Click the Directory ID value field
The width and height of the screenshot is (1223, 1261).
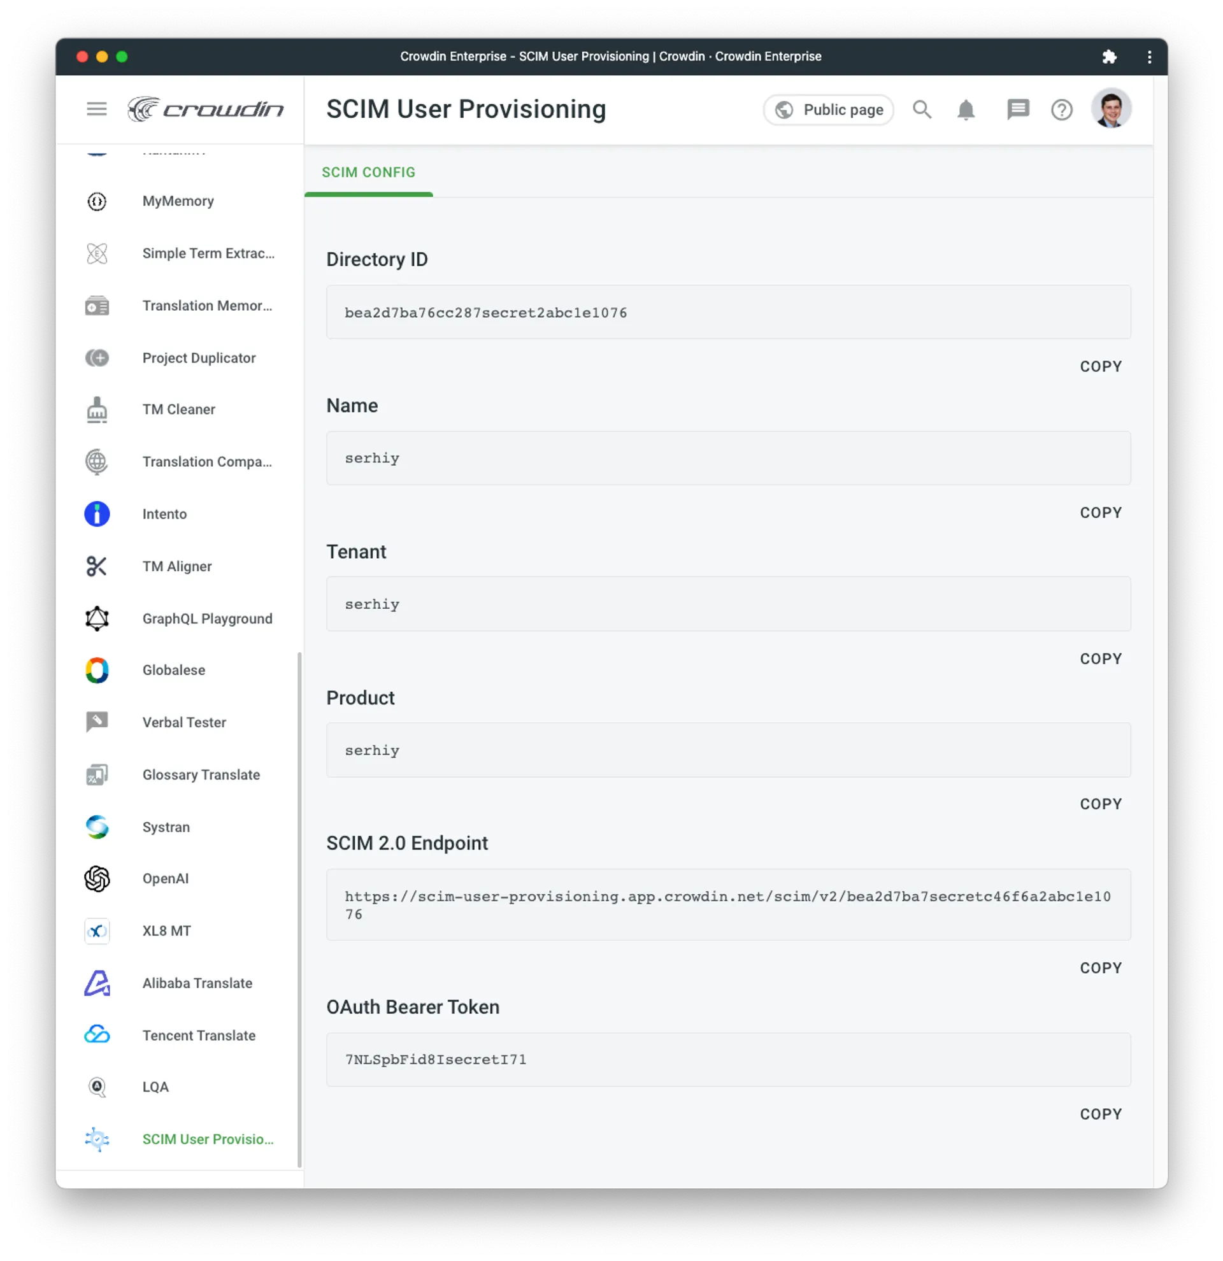point(727,313)
